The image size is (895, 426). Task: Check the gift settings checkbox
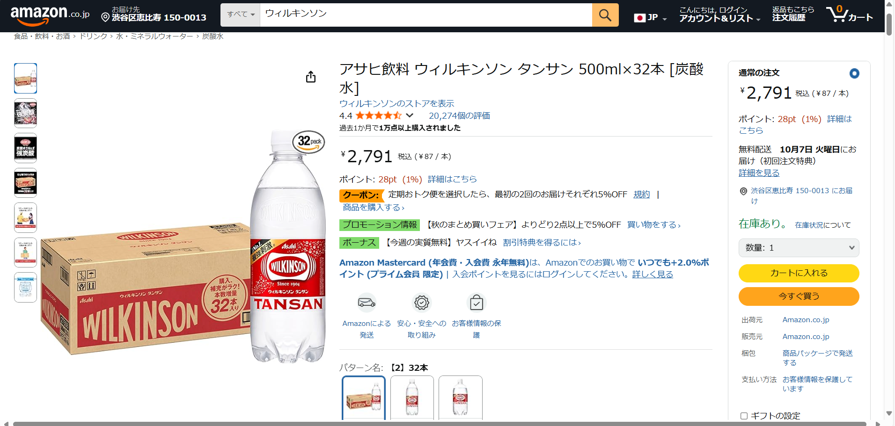pos(744,416)
